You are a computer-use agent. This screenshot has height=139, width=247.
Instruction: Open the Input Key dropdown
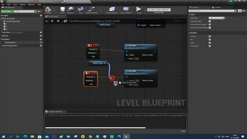click(x=217, y=18)
